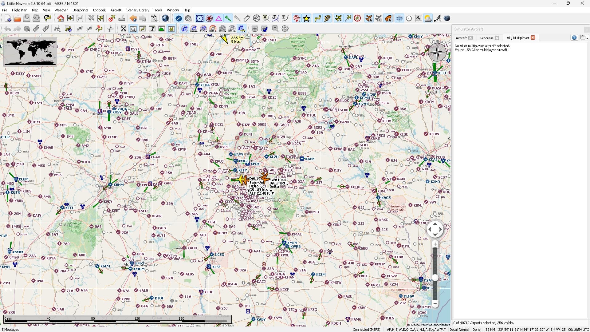Click the Open Flight Plan folder icon
590x332 pixels.
click(17, 18)
